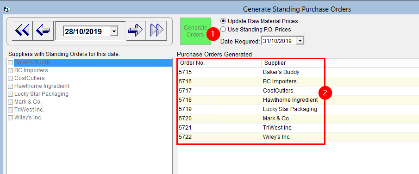419x174 pixels.
Task: Open the Date Required dropdown arrow
Action: click(x=300, y=41)
